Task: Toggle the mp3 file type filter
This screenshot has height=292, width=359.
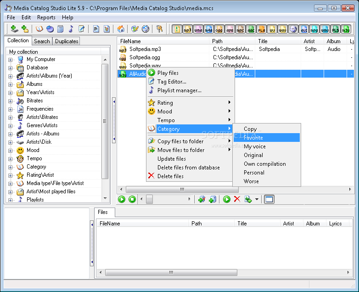Action: [187, 29]
